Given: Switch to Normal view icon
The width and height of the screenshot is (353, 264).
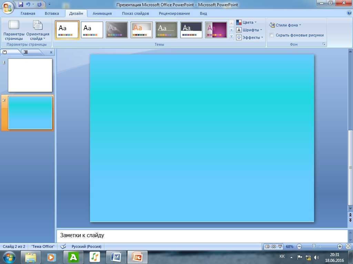Looking at the screenshot, I should (267, 246).
